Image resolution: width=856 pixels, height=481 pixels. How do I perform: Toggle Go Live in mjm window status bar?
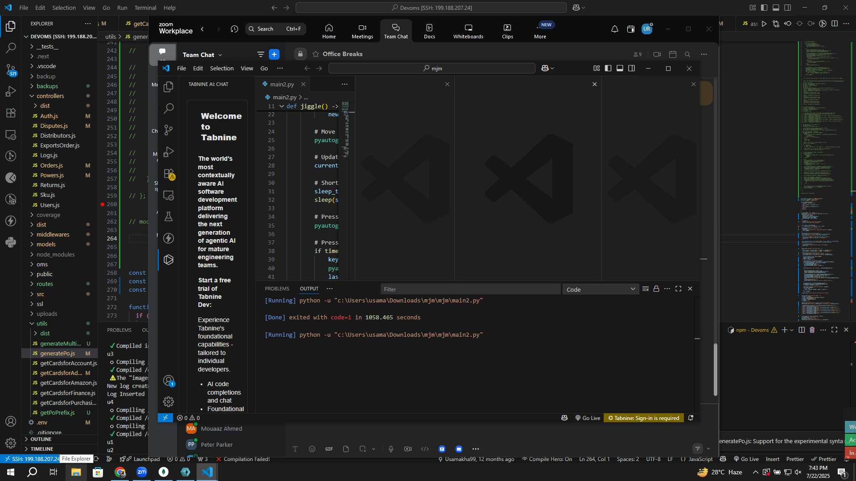click(588, 418)
